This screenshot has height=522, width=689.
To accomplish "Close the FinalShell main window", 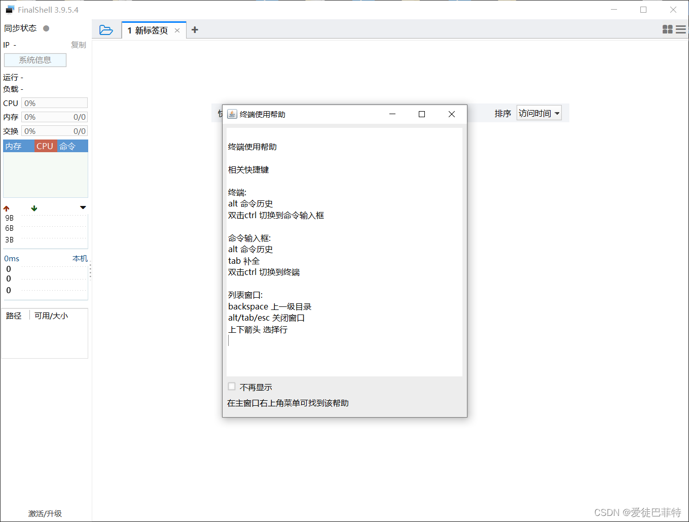I will (673, 10).
